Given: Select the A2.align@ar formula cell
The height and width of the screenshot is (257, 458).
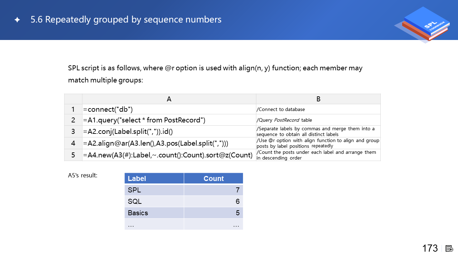Looking at the screenshot, I should coord(169,143).
